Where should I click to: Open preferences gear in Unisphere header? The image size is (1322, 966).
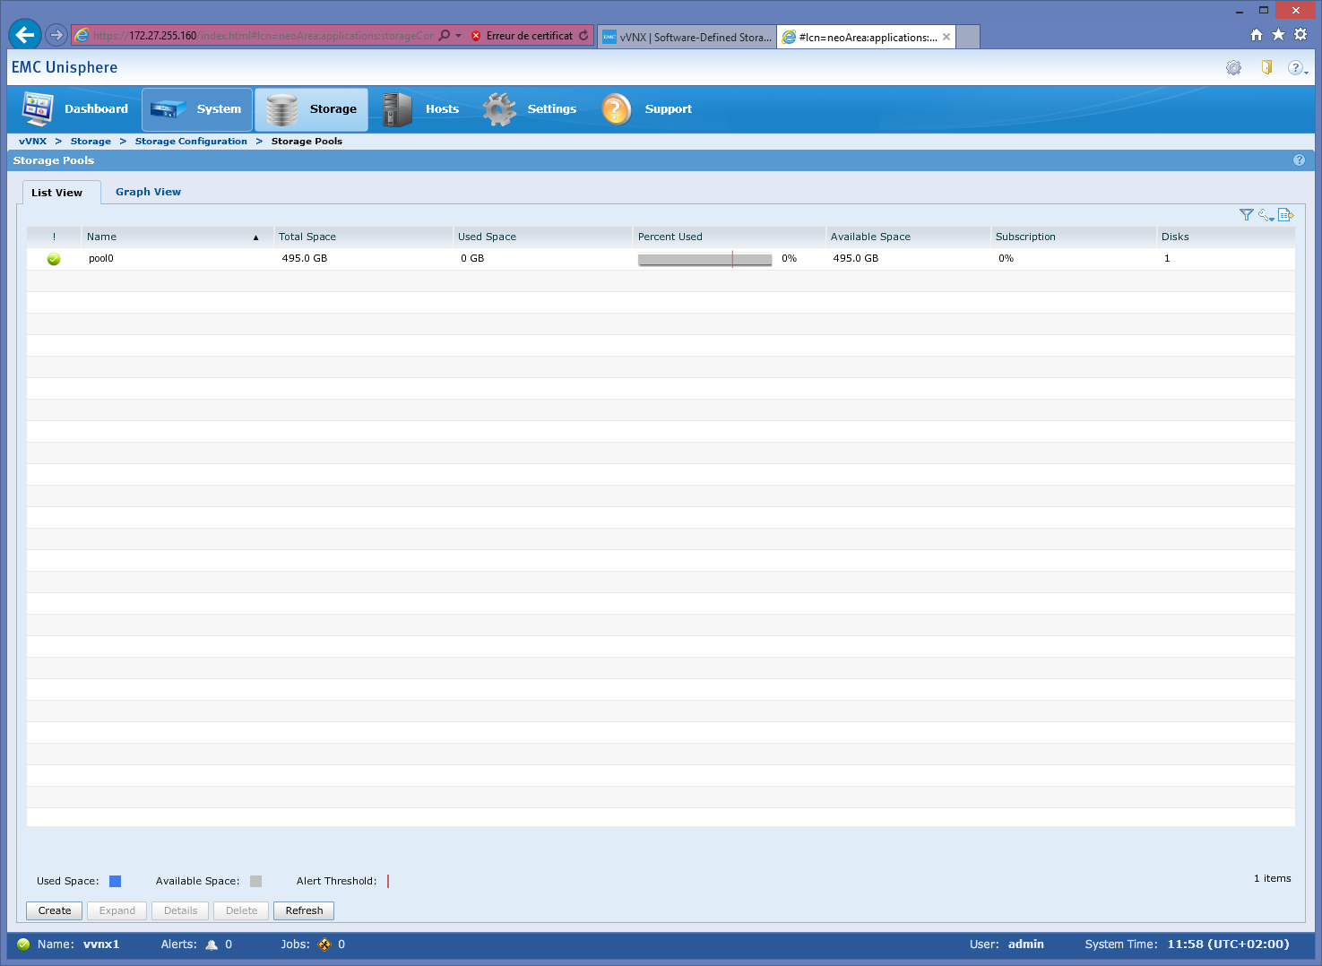coord(1234,68)
